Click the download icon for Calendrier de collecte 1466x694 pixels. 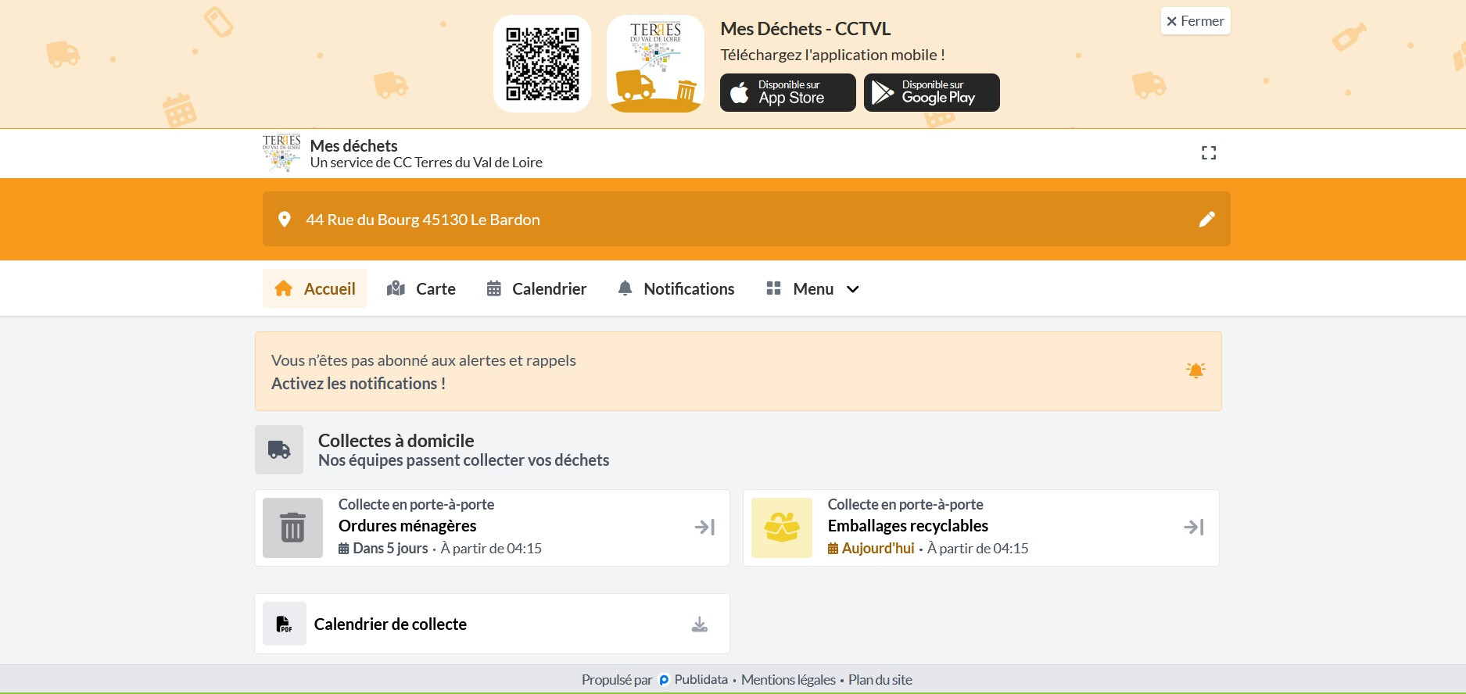pyautogui.click(x=699, y=624)
